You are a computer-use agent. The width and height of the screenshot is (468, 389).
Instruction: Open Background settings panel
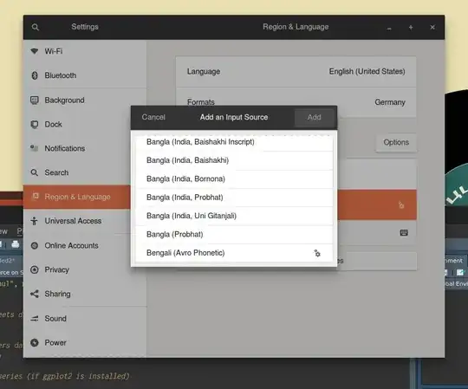point(85,100)
